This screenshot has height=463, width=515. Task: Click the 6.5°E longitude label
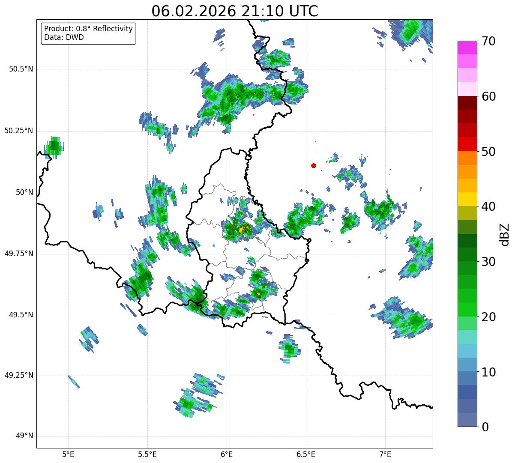tap(306, 454)
